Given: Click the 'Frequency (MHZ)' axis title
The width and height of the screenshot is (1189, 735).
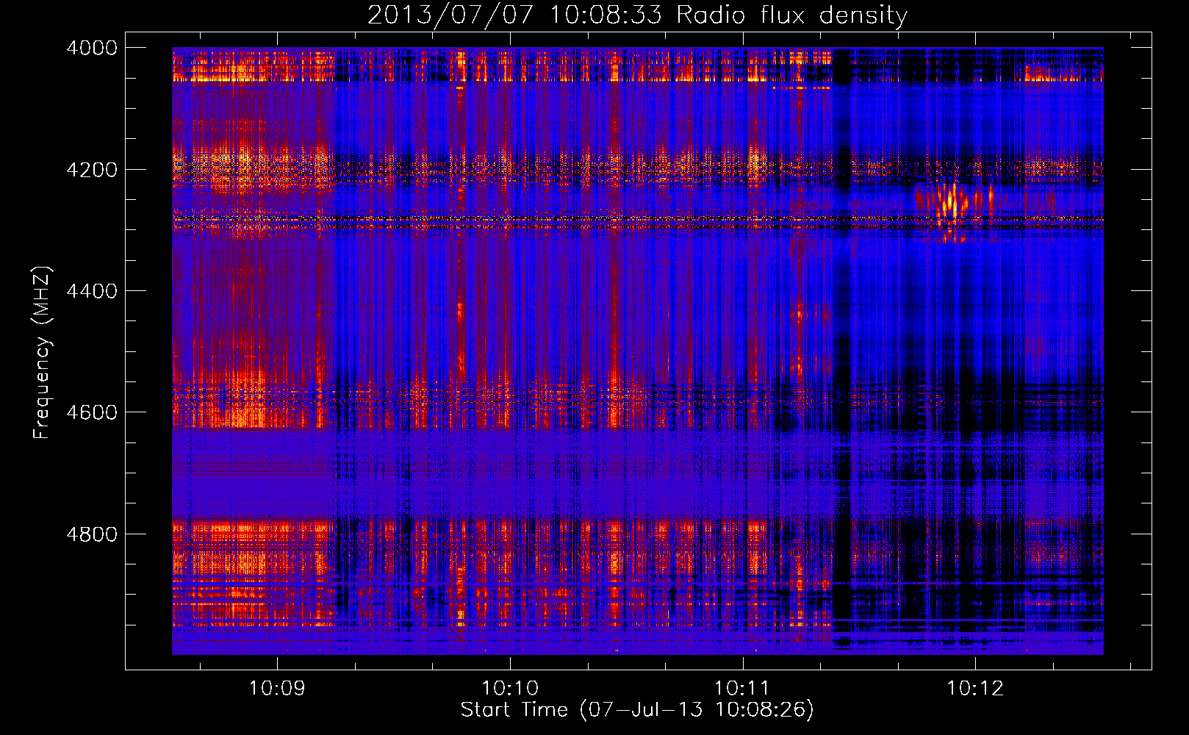Looking at the screenshot, I should [x=43, y=353].
